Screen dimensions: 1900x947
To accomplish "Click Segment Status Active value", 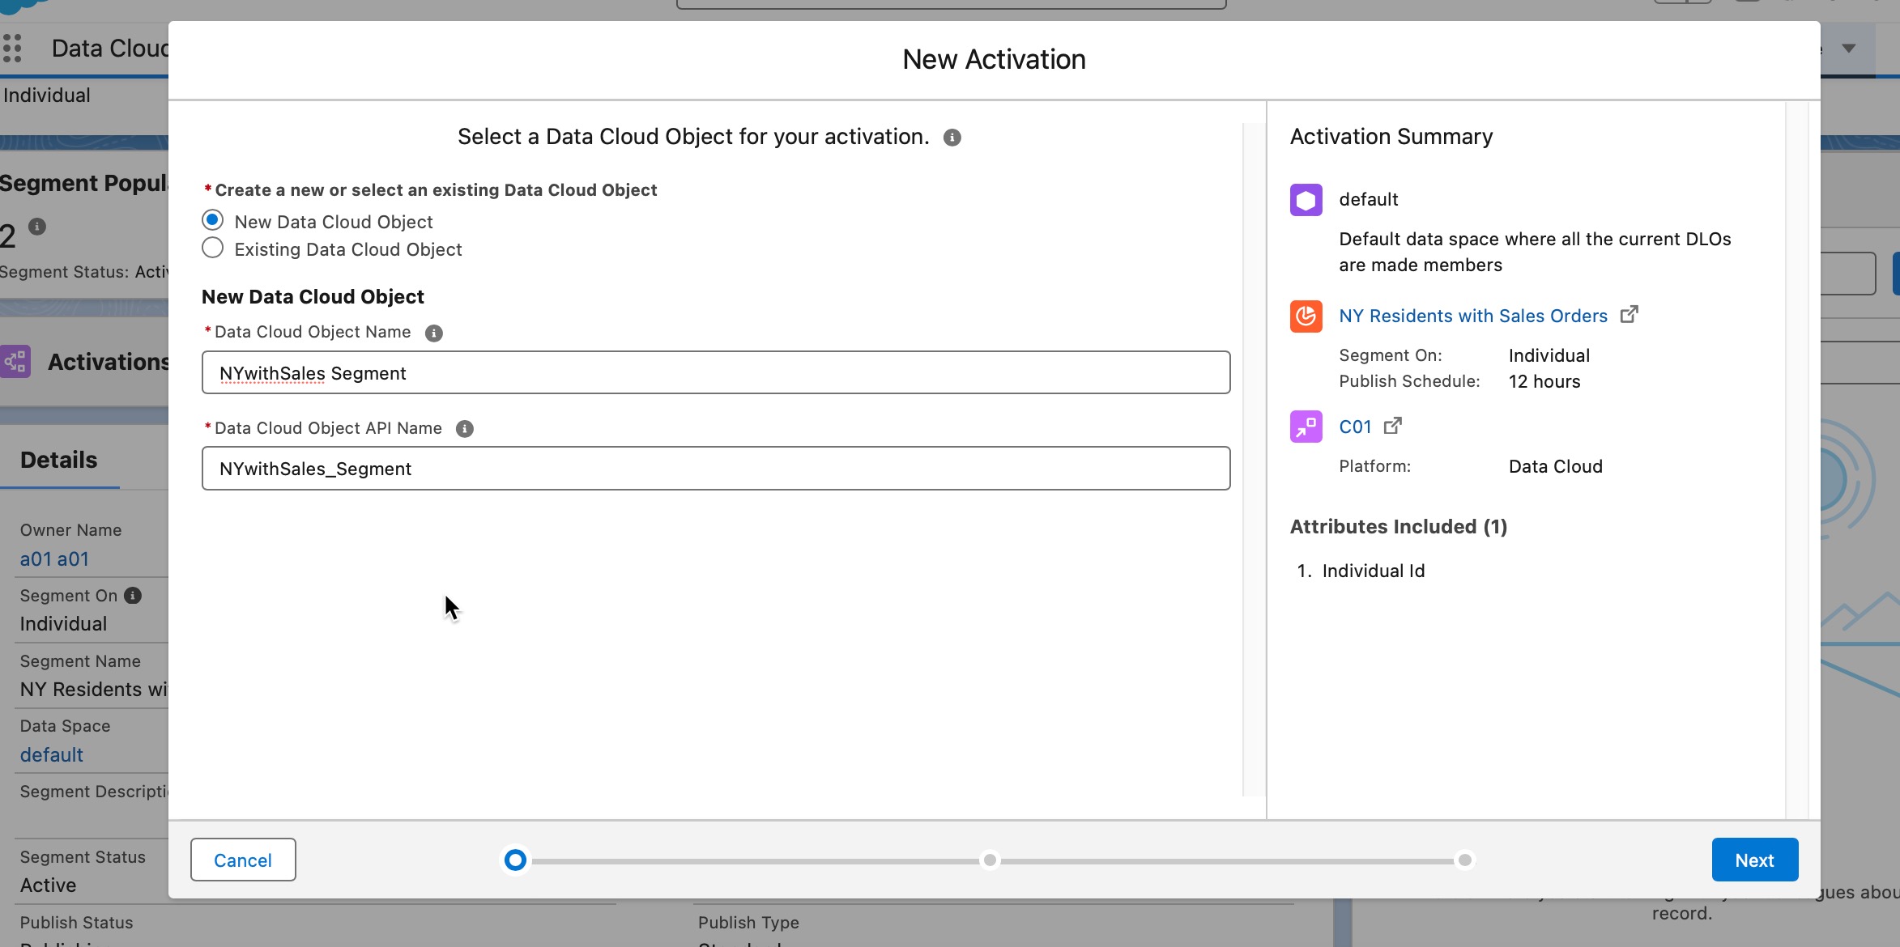I will pyautogui.click(x=48, y=885).
